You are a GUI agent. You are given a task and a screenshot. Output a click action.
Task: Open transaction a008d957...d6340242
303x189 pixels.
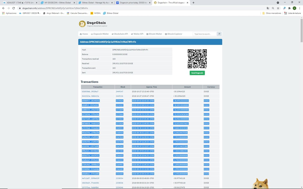(91, 101)
